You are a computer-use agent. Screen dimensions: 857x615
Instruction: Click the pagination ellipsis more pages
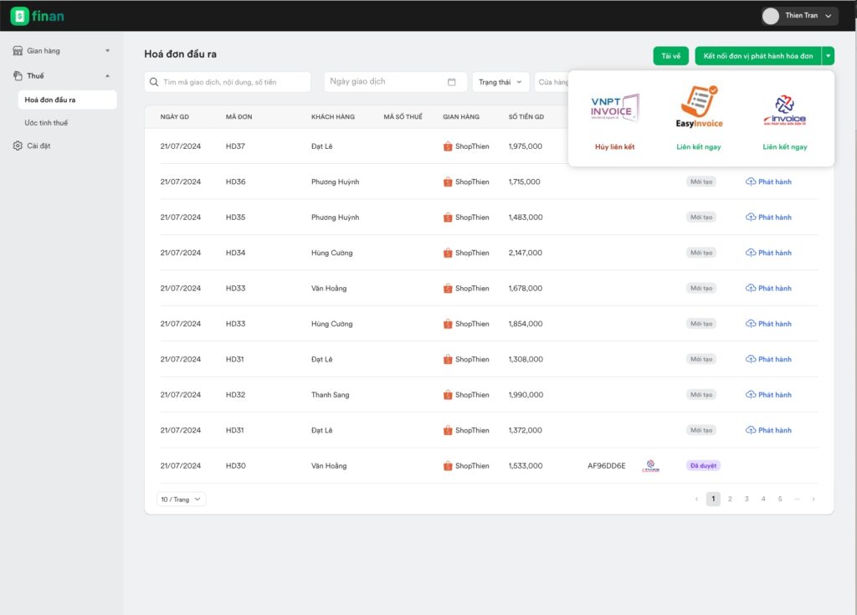(x=797, y=499)
